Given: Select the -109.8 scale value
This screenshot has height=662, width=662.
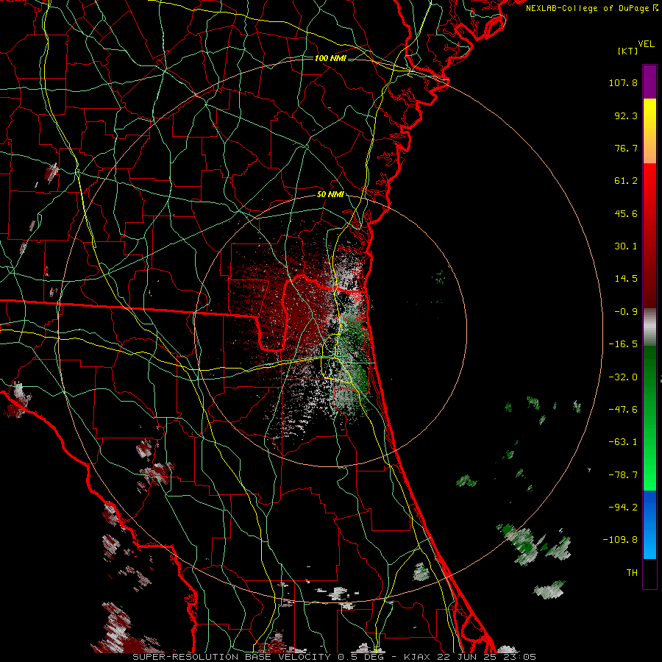Looking at the screenshot, I should pyautogui.click(x=620, y=540).
